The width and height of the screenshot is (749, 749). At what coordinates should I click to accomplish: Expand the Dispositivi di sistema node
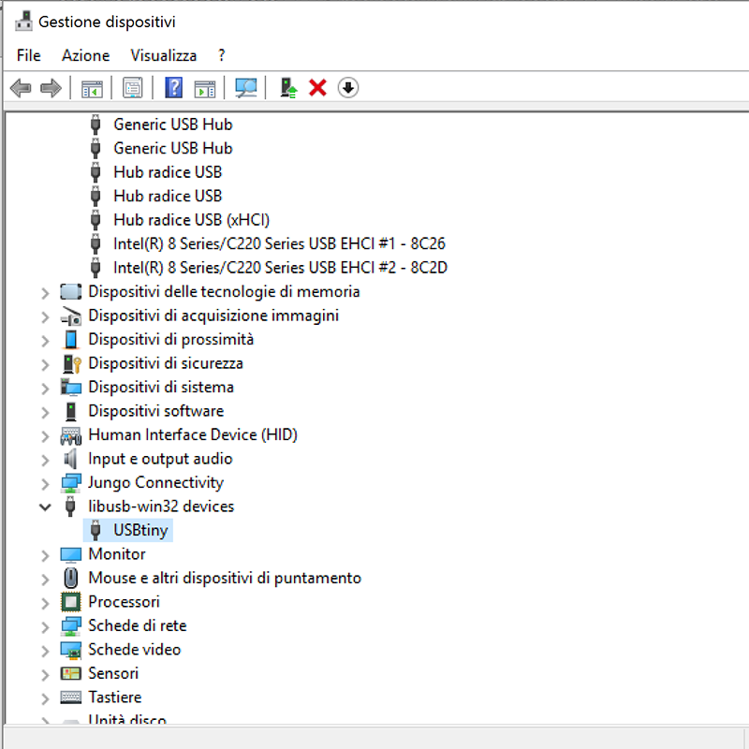45,388
